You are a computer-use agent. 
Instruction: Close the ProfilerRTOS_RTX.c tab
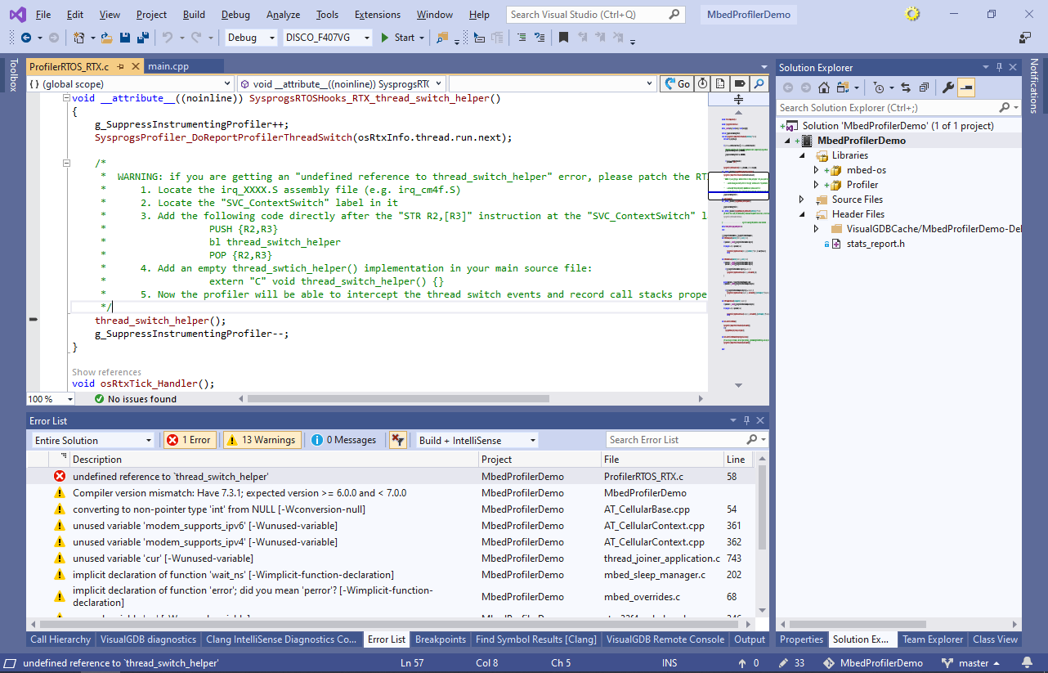point(135,66)
